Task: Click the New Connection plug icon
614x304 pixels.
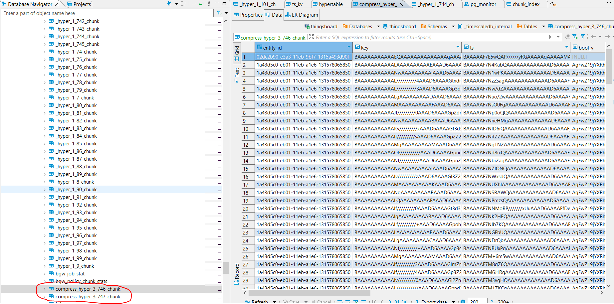Action: click(169, 4)
